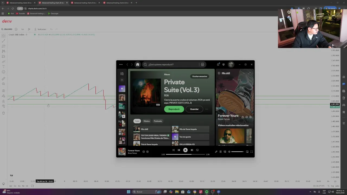Image resolution: width=347 pixels, height=195 pixels.
Task: Open Spotify three-dot main menu
Action: point(121,64)
